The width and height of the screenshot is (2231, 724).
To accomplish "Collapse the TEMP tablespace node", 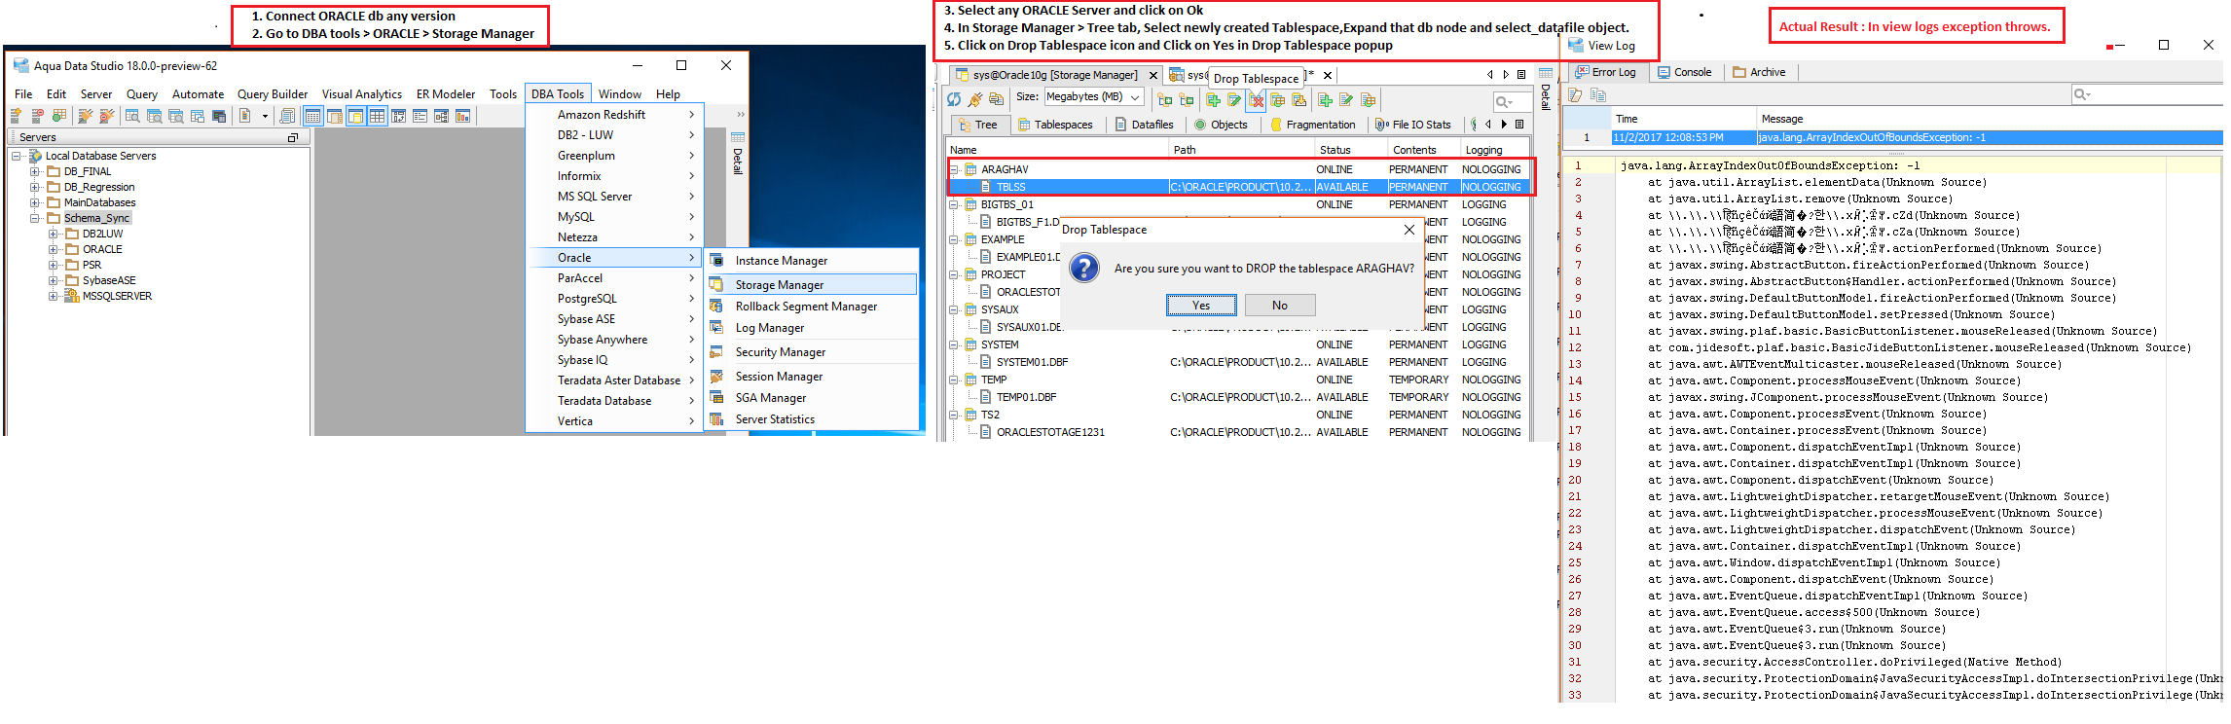I will click(x=954, y=380).
